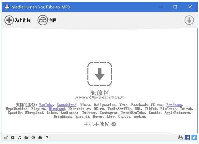Image resolution: width=199 pixels, height=144 pixels.
Task: Click the clock icon in status bar
Action: pos(33,138)
